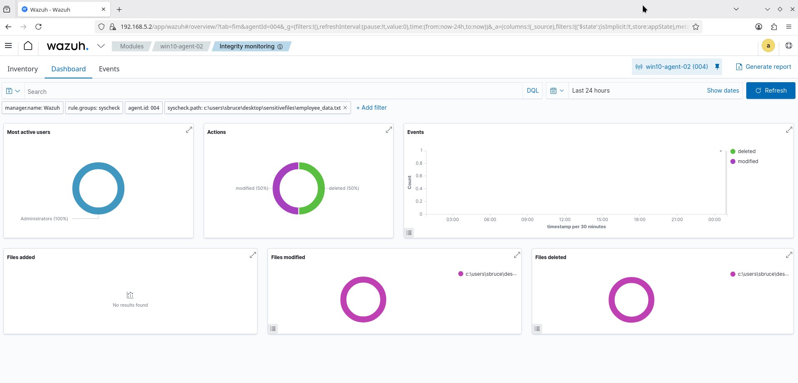798x383 pixels.
Task: Click the Refresh button
Action: pyautogui.click(x=770, y=91)
